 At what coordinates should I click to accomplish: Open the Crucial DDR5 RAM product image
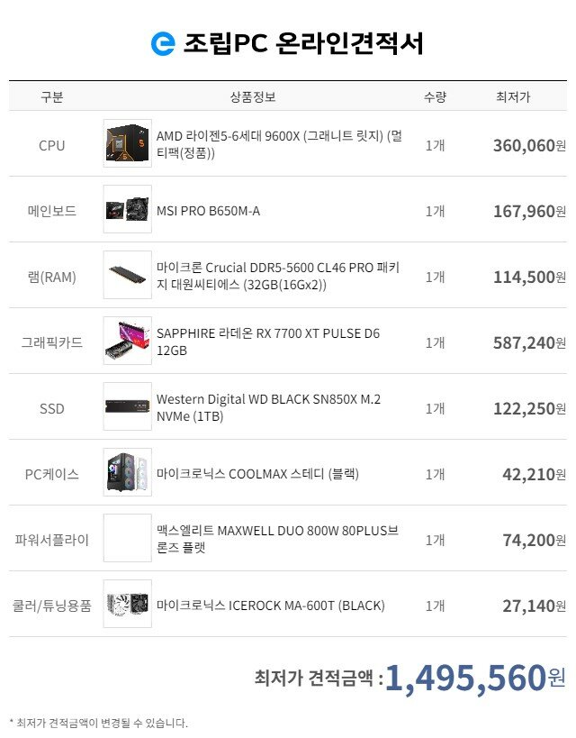[128, 275]
